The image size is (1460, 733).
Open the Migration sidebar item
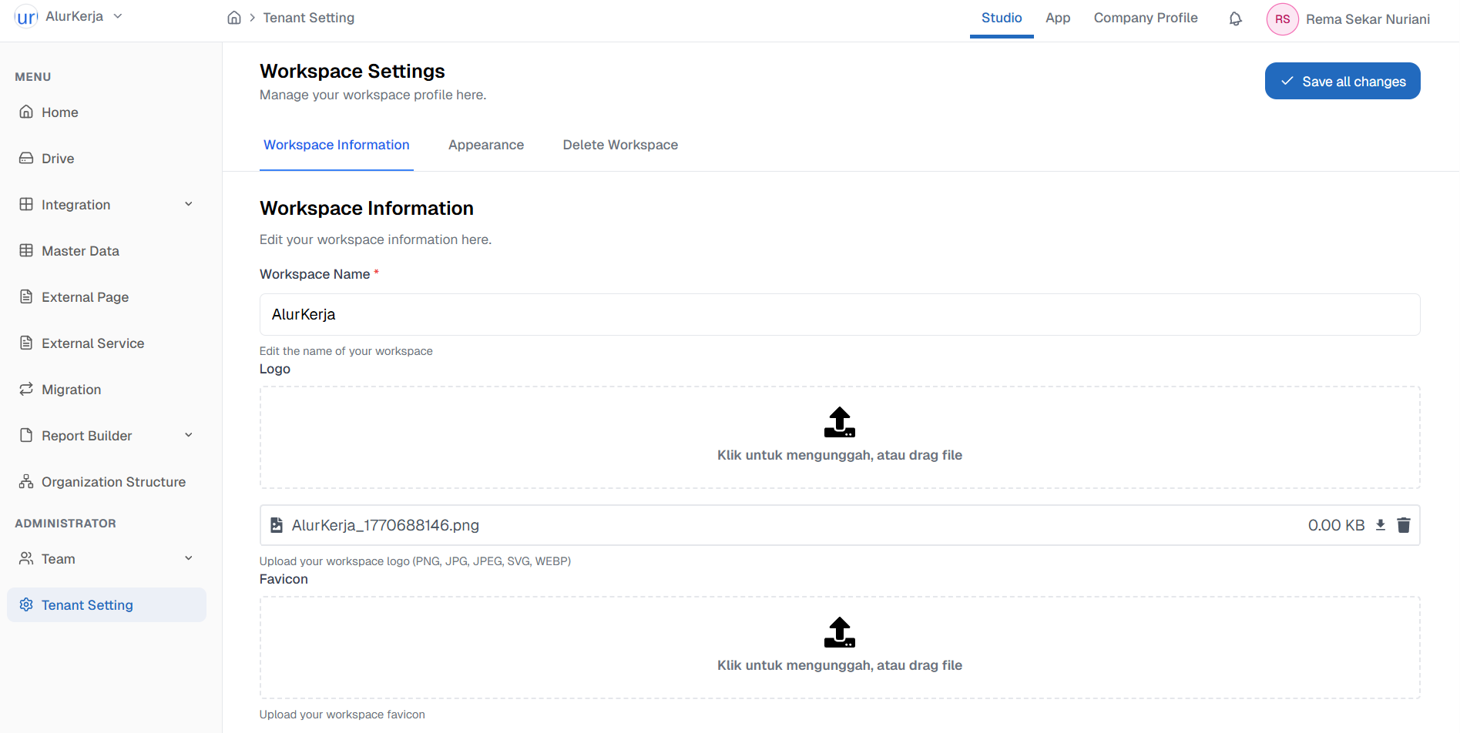click(71, 389)
